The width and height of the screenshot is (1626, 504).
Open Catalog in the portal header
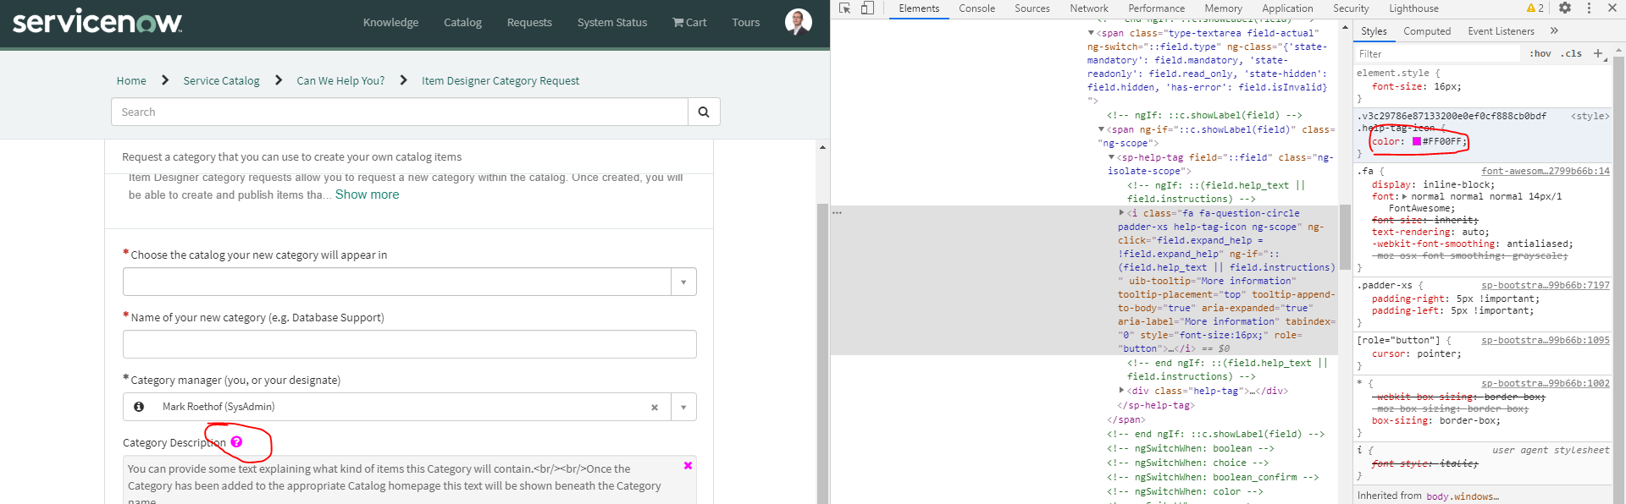click(462, 23)
